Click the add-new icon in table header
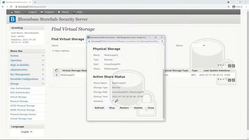The height and width of the screenshot is (140, 249). click(x=56, y=70)
